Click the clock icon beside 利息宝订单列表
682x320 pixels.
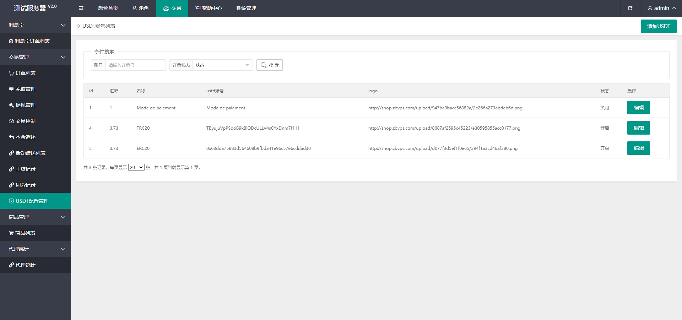[11, 41]
